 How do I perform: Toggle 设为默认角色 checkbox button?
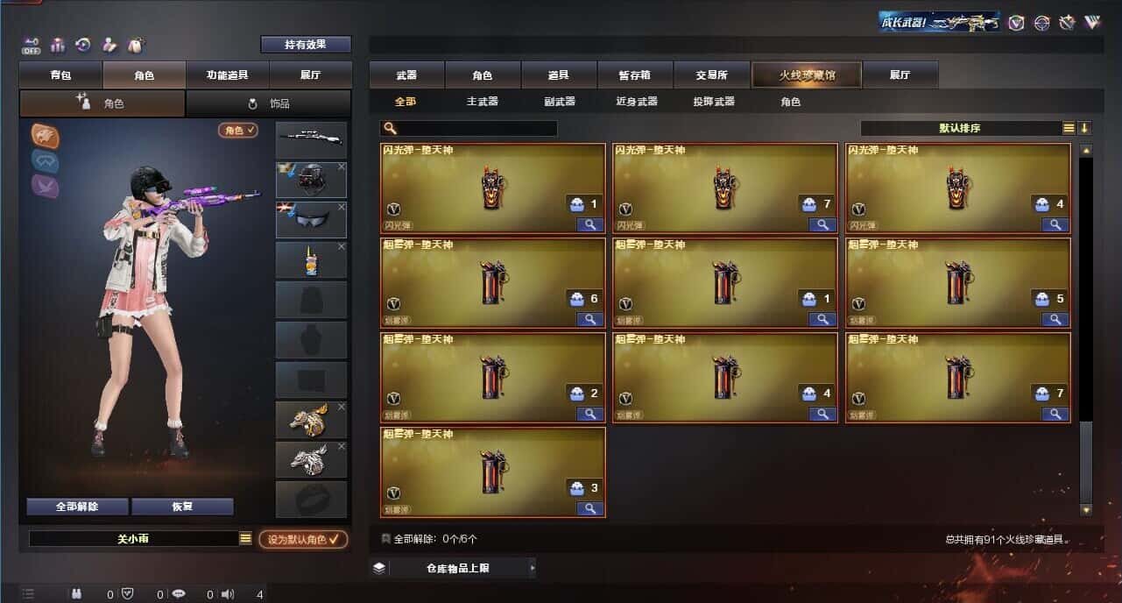pos(302,539)
